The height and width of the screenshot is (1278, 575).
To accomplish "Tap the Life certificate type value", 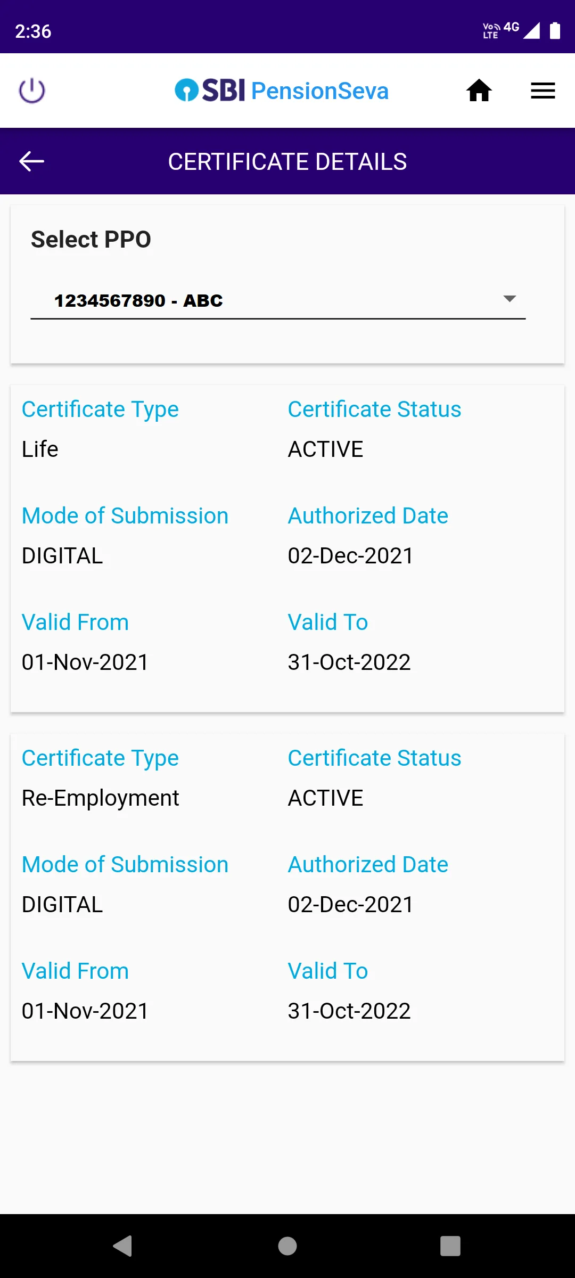I will pos(40,449).
